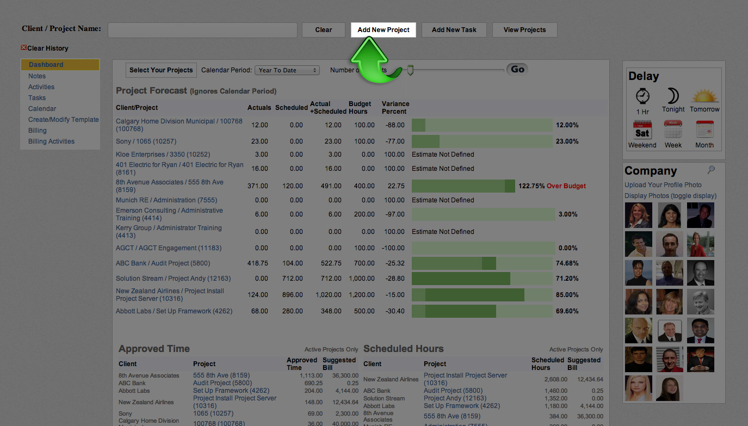The width and height of the screenshot is (748, 426).
Task: Go to Billing Activities in sidebar
Action: tap(51, 141)
